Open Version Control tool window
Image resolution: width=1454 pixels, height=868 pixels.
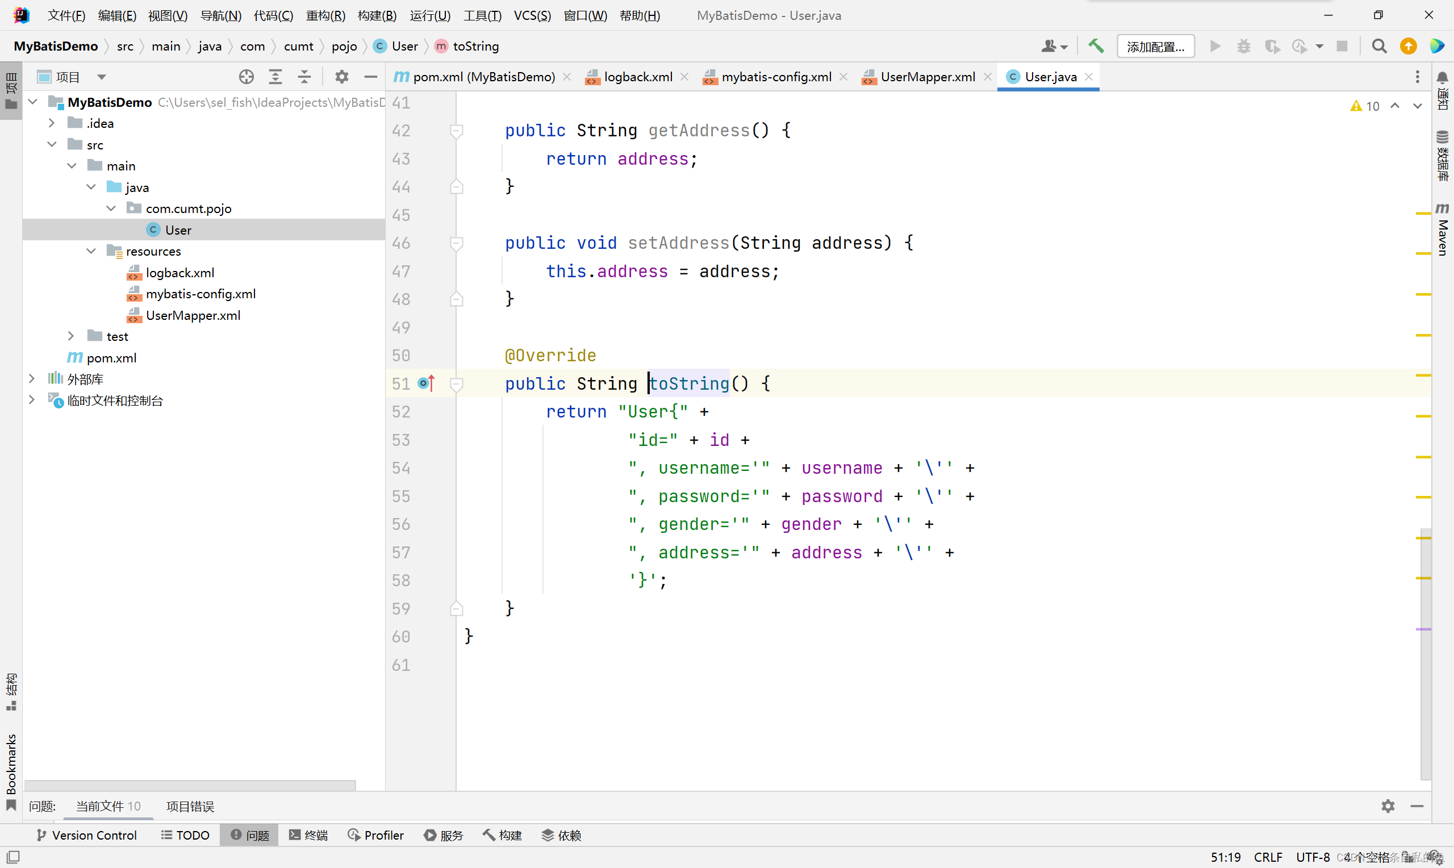click(x=86, y=835)
